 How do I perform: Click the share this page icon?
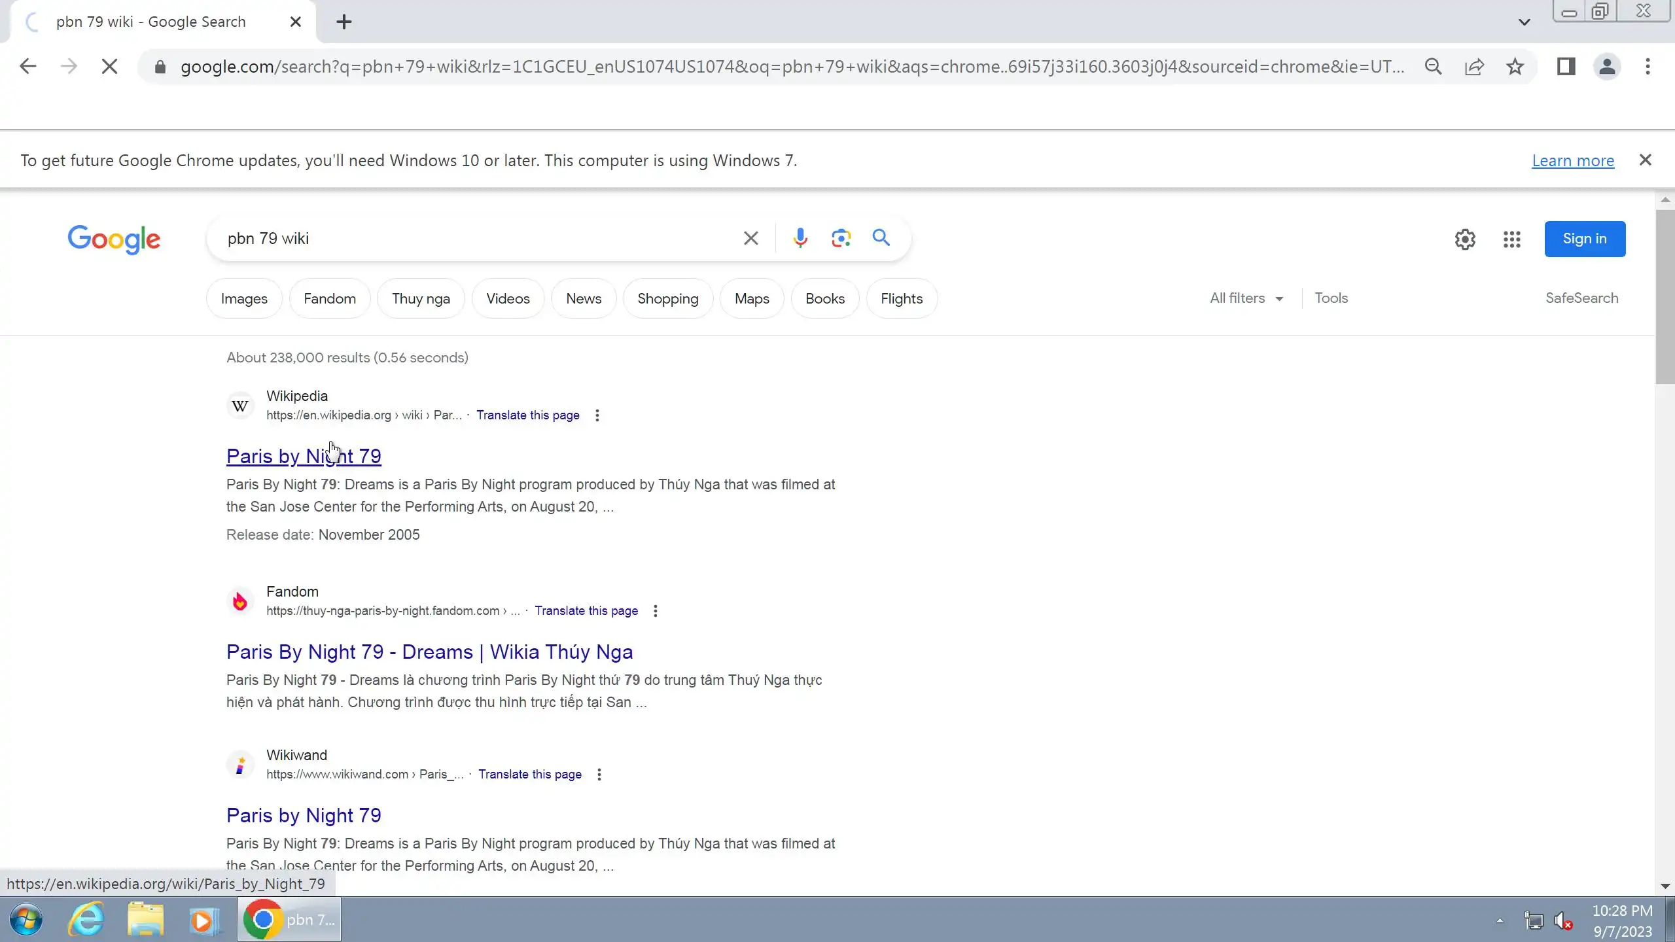point(1474,67)
